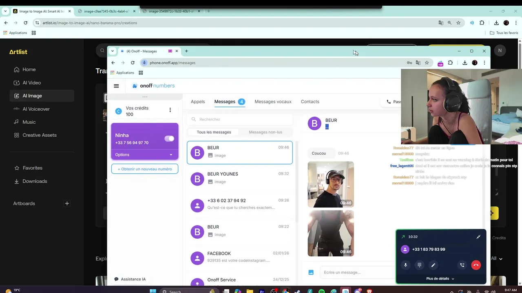
Task: Click the attach image icon beside message box
Action: click(x=311, y=272)
